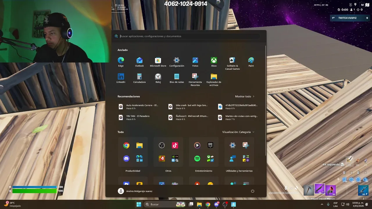Screen dimensions: 372x209
Task: Open Discord in Productividad group
Action: click(126, 158)
